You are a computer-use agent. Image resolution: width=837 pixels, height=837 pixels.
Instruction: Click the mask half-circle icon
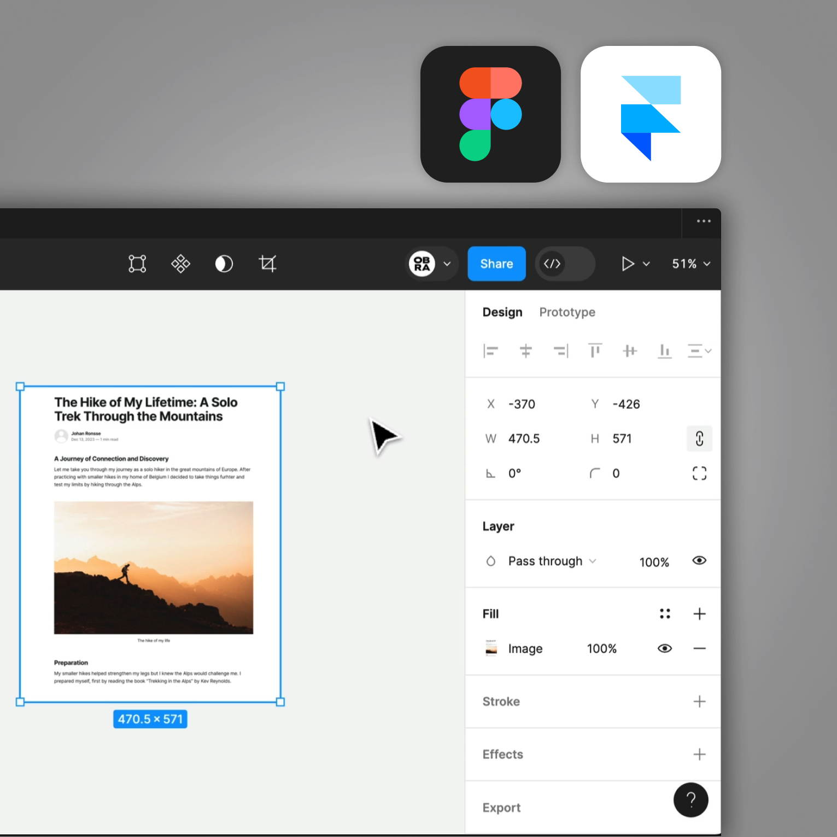pos(224,264)
